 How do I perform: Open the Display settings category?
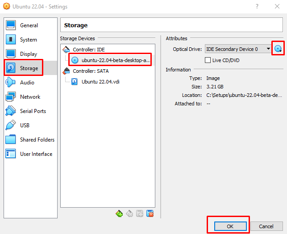click(x=30, y=54)
